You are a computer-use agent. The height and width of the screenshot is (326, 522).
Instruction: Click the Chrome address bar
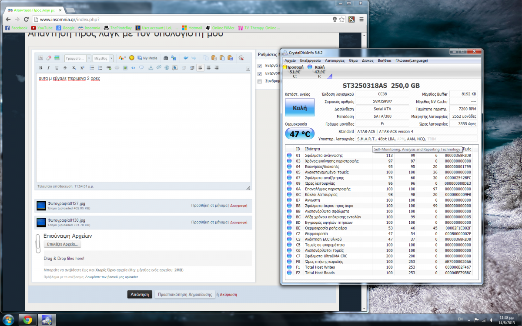[x=183, y=20]
